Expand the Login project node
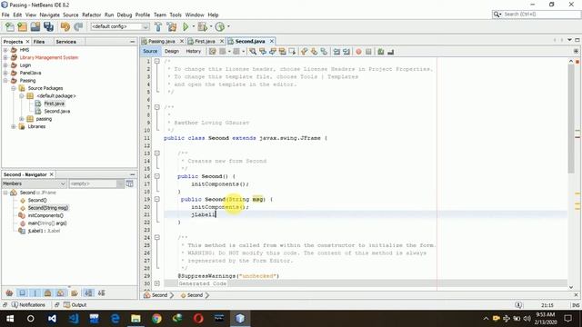Image resolution: width=582 pixels, height=327 pixels. tap(5, 65)
